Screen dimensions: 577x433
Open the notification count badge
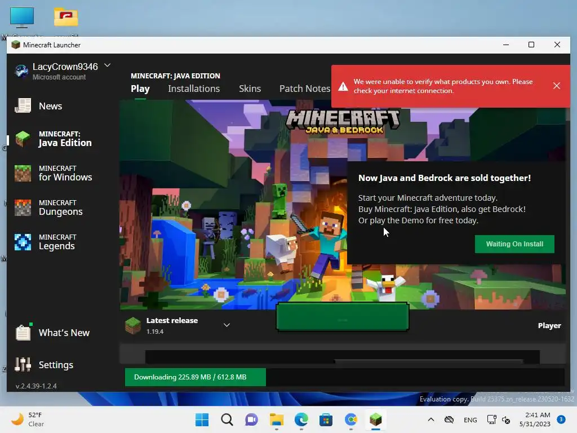[x=561, y=419]
